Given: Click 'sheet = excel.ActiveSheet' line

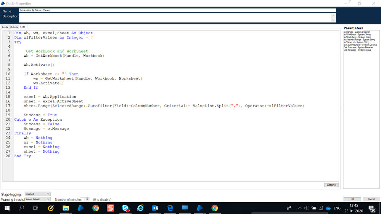Looking at the screenshot, I should [53, 101].
